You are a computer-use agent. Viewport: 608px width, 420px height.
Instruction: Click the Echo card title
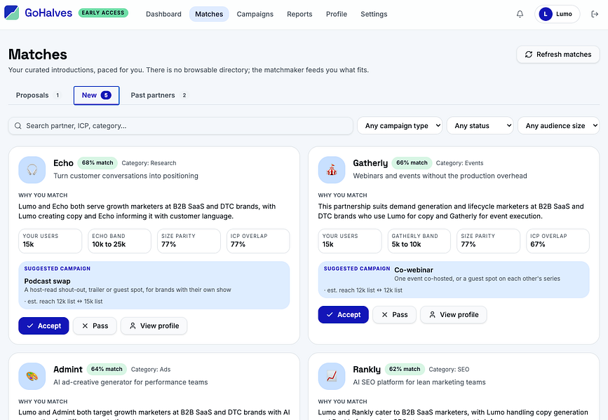tap(63, 163)
